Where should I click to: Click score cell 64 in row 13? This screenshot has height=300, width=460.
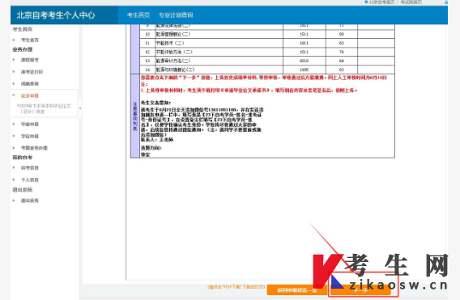point(342,61)
